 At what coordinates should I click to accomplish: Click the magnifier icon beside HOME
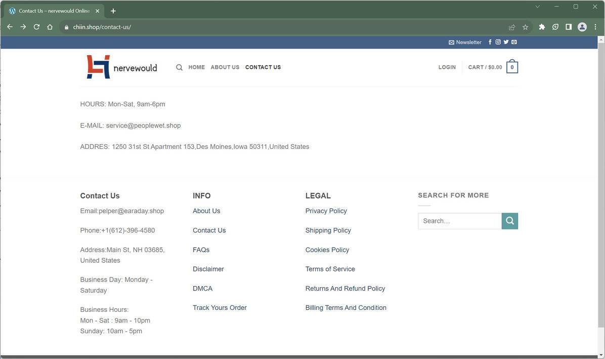[x=179, y=67]
